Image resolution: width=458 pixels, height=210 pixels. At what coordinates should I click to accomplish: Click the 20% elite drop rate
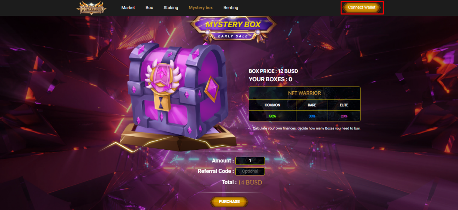click(344, 116)
